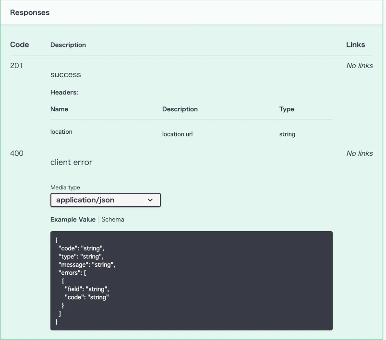386x340 pixels.
Task: Click the Responses section heading
Action: click(x=30, y=12)
